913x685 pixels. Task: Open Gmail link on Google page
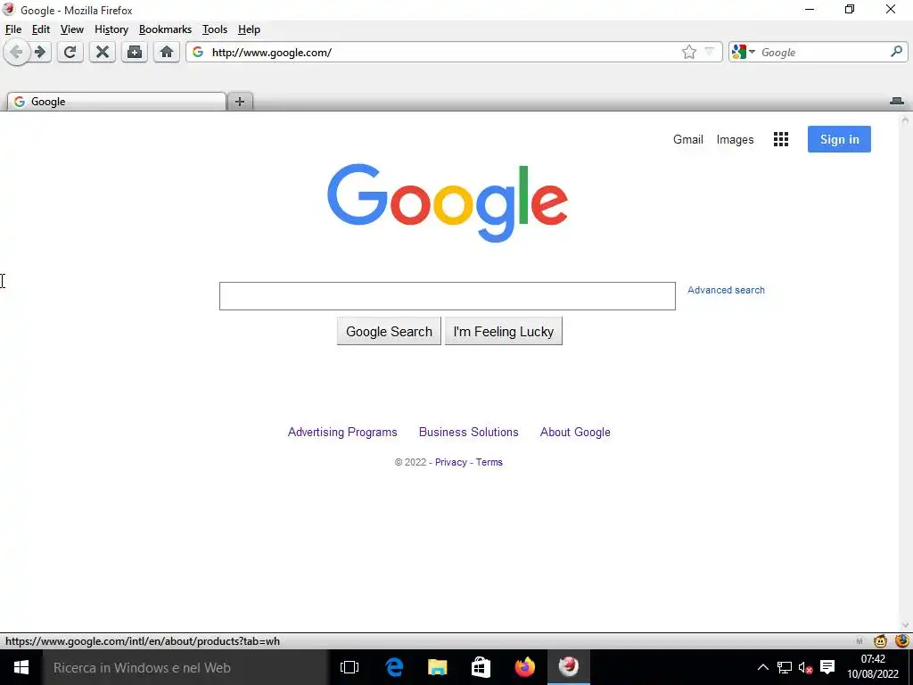(688, 139)
